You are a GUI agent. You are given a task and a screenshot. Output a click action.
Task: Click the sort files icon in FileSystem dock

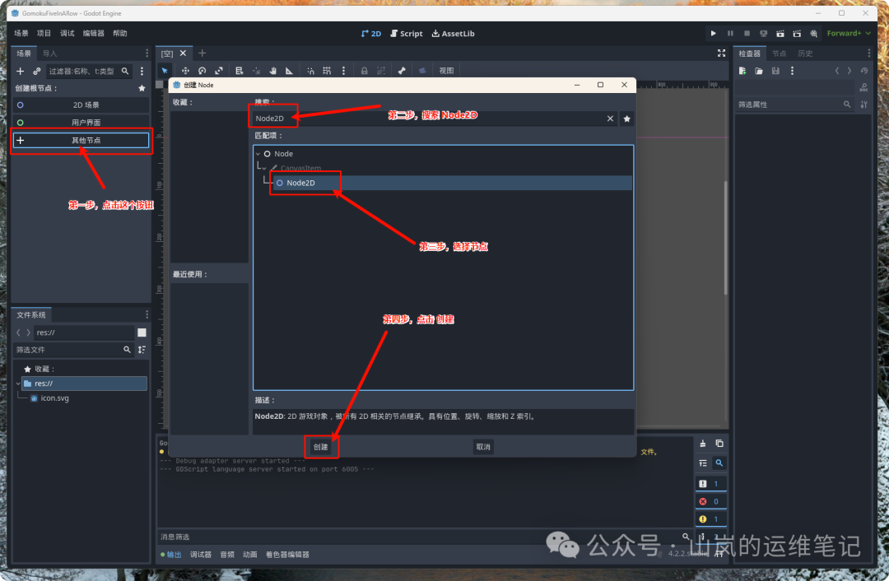tap(142, 350)
